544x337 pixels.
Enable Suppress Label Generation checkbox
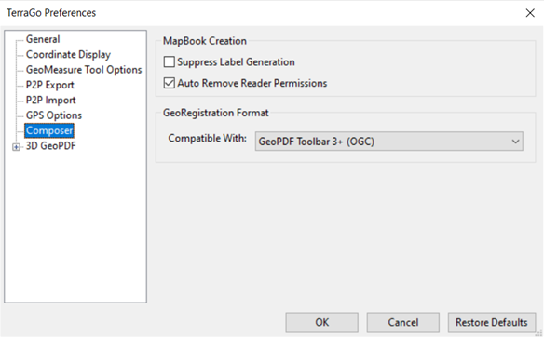pos(169,61)
